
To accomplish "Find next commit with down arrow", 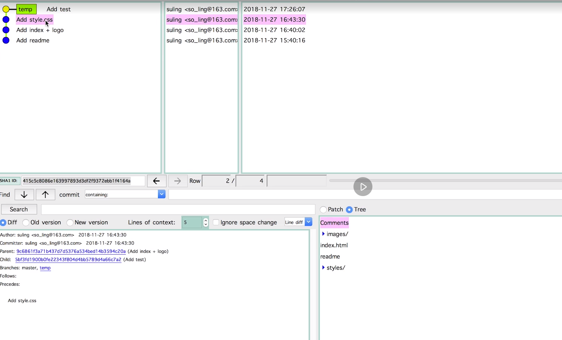I will tap(24, 195).
